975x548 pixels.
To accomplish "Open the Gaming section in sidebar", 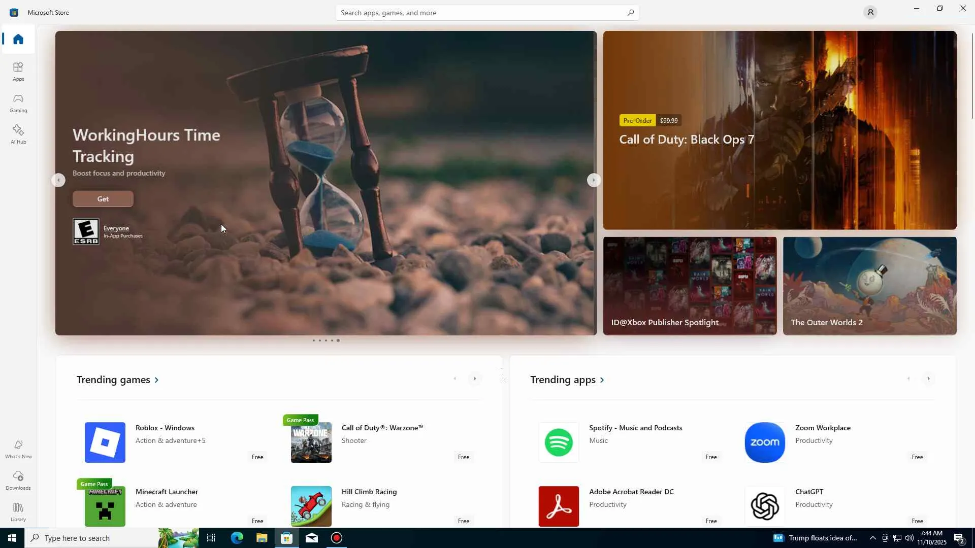I will tap(18, 102).
